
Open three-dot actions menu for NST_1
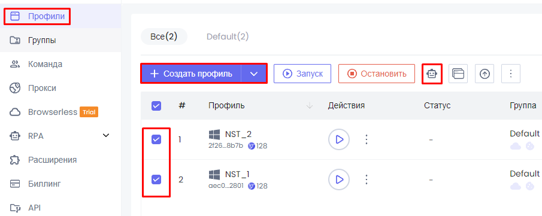367,180
